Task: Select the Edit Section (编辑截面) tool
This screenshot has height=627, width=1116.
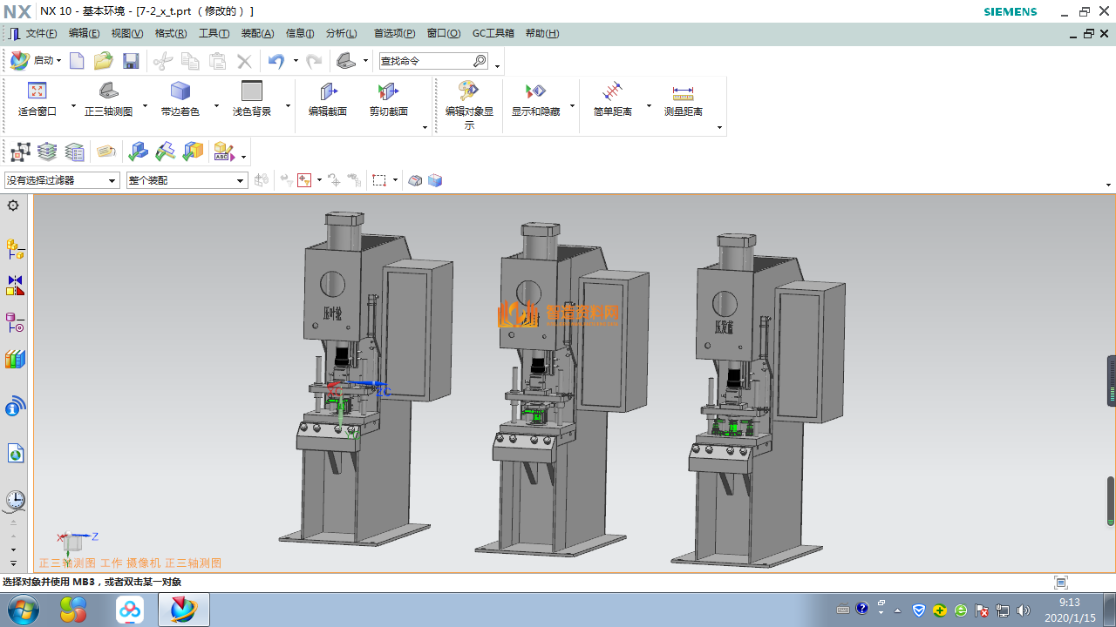Action: tap(328, 91)
